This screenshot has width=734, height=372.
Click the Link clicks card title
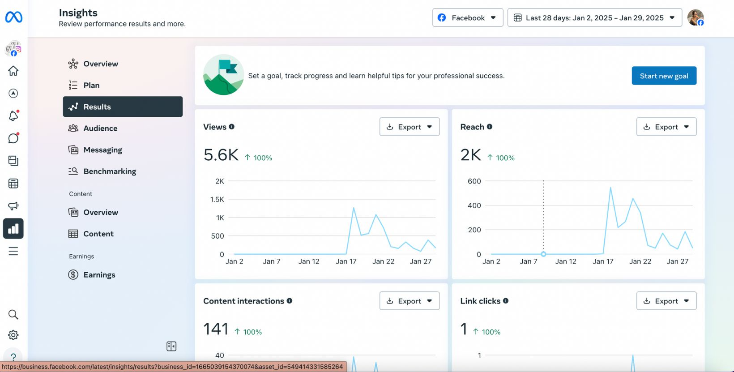(480, 301)
